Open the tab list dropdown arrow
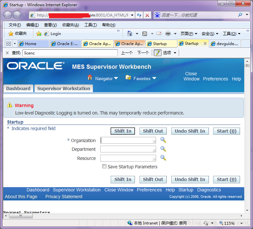 [x=15, y=43]
